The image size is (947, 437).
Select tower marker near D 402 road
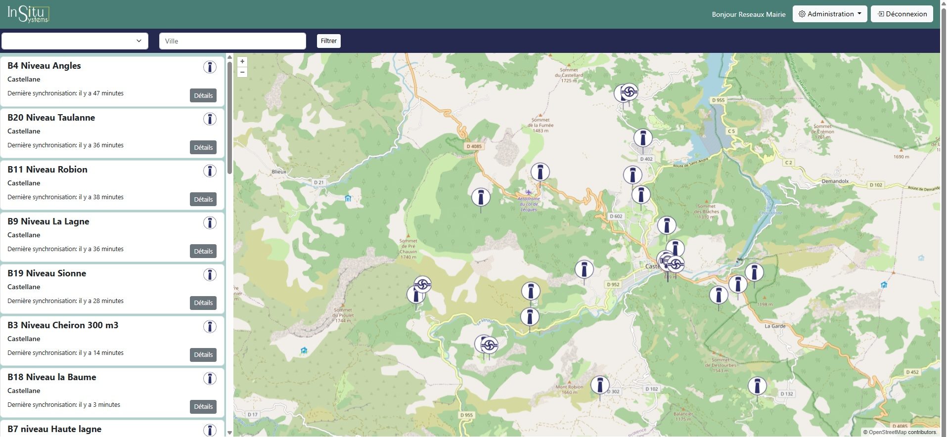point(643,138)
